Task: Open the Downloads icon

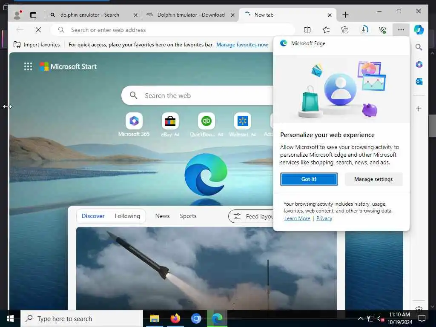Action: 364,30
